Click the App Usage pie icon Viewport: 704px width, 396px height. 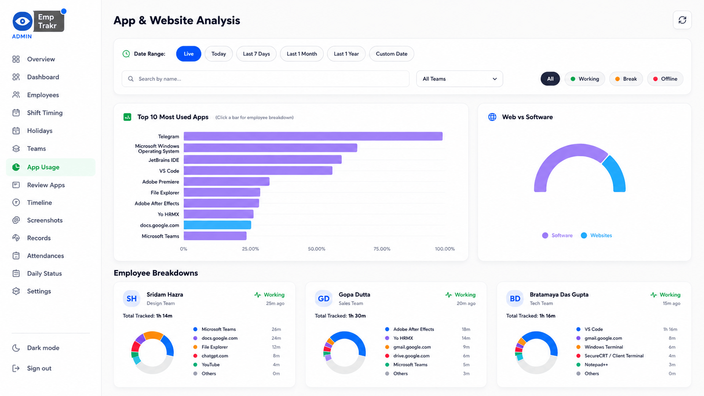tap(16, 167)
